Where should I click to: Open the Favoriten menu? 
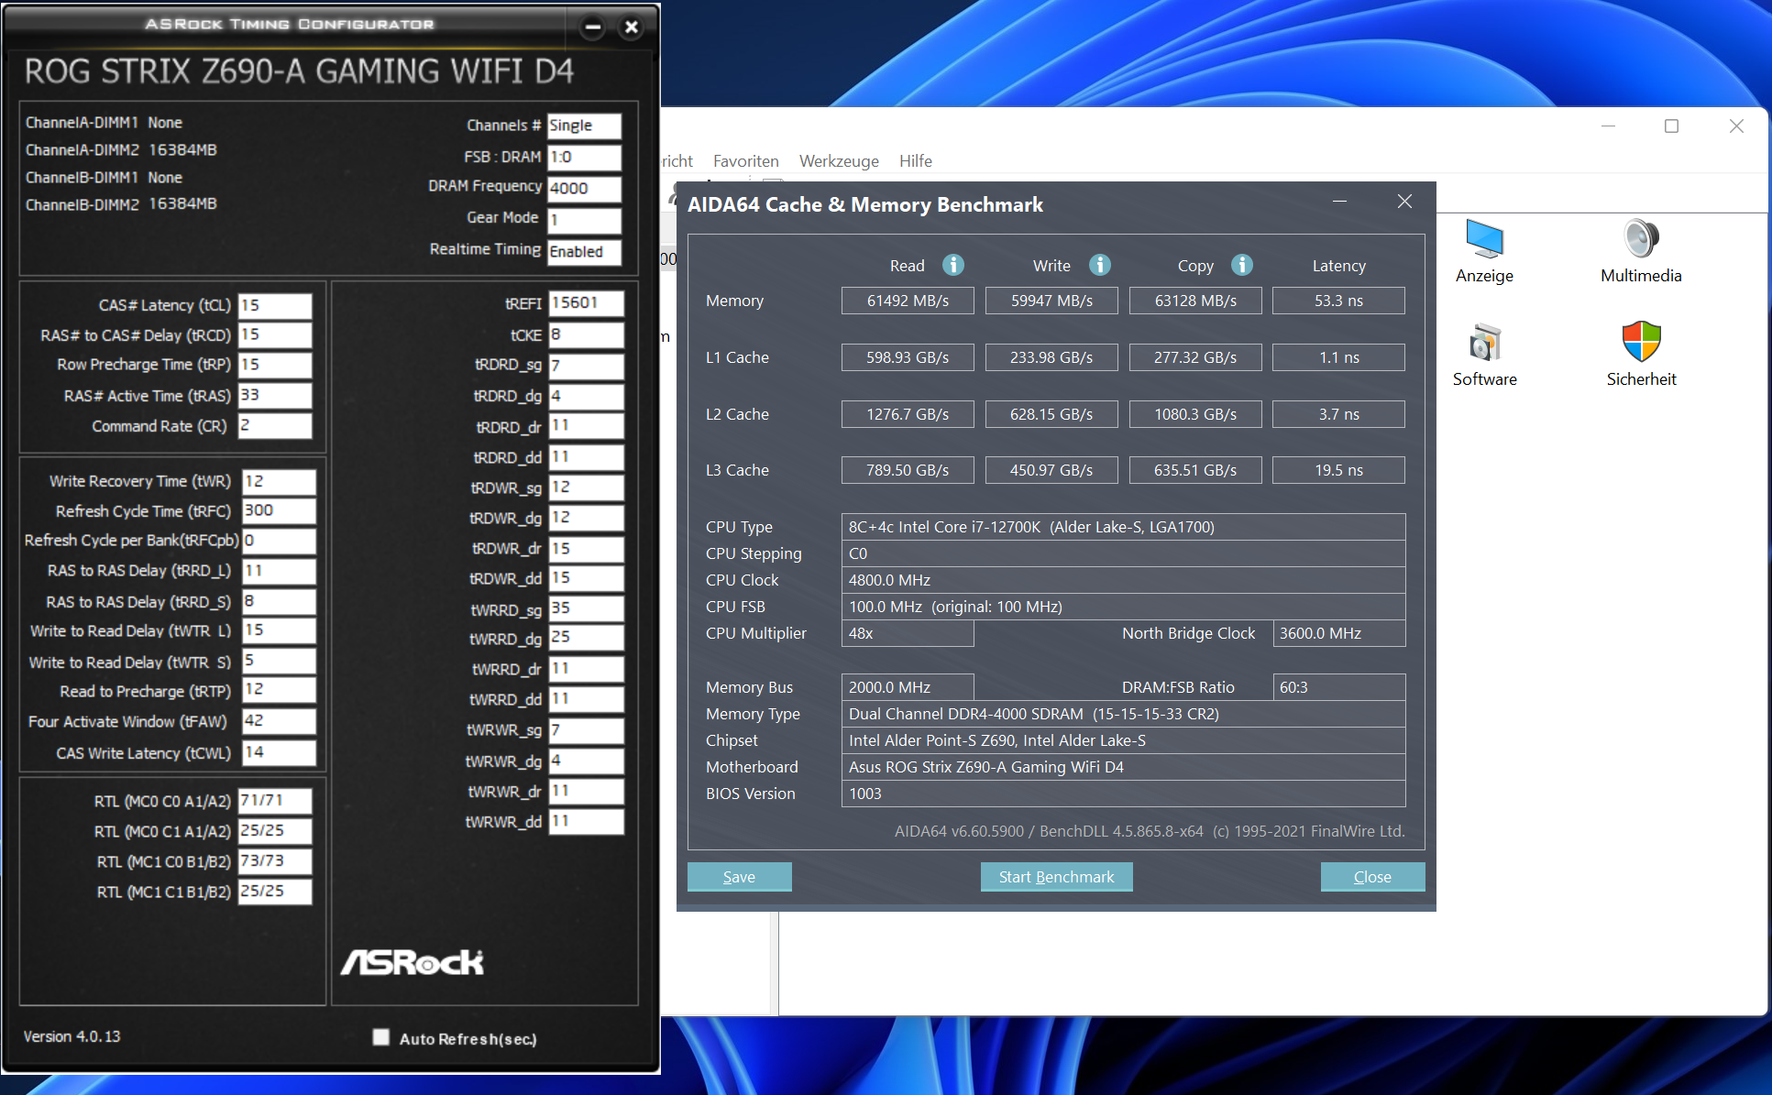pos(745,161)
